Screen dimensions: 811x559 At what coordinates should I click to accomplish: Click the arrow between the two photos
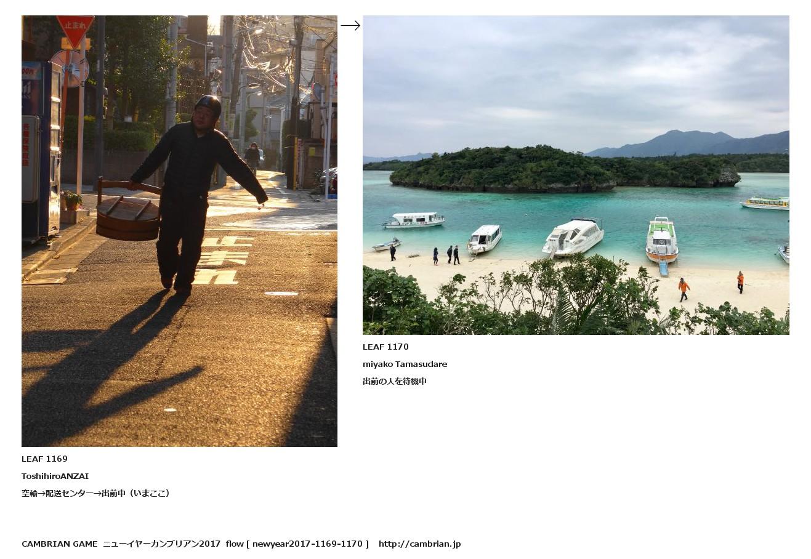click(x=350, y=25)
